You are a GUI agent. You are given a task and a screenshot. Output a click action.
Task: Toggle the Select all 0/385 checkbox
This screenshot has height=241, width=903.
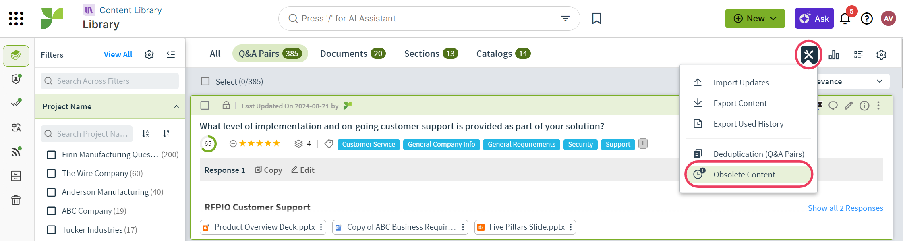click(205, 81)
